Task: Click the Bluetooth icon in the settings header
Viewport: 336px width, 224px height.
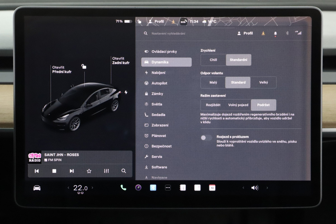Action: click(x=287, y=33)
